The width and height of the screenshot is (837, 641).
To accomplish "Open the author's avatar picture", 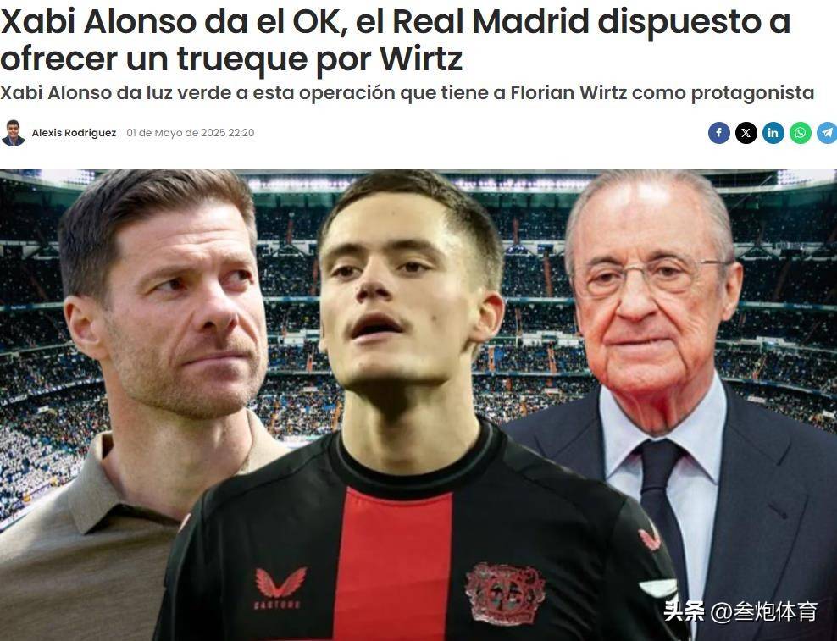I will coord(14,133).
